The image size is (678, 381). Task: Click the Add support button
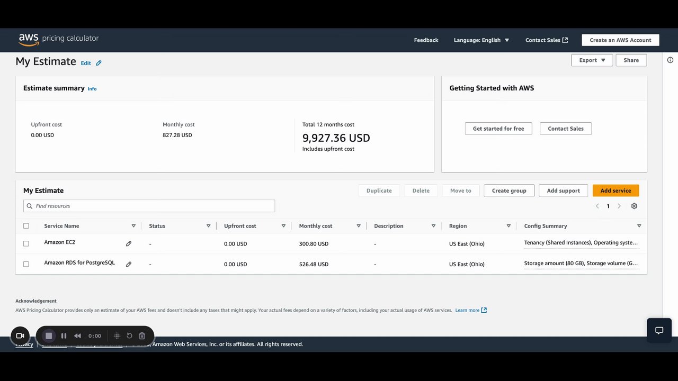pyautogui.click(x=563, y=190)
